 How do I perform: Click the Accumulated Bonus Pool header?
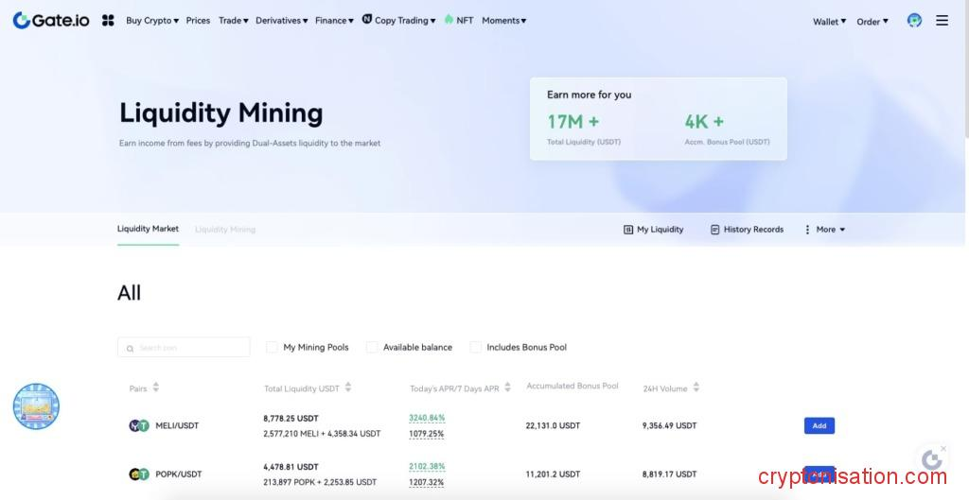coord(573,386)
